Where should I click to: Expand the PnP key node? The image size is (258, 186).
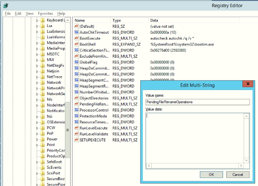tap(37, 134)
